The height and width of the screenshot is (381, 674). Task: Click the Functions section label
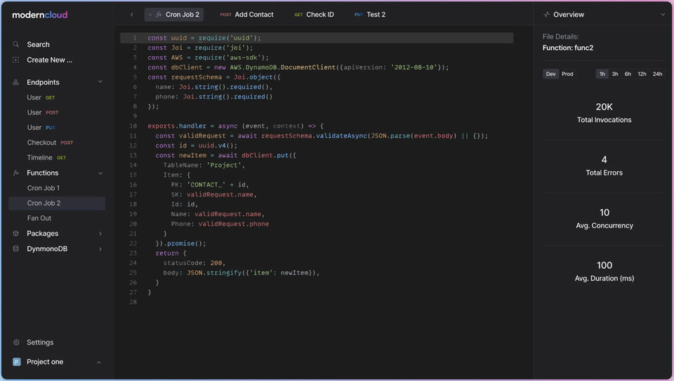pyautogui.click(x=43, y=173)
